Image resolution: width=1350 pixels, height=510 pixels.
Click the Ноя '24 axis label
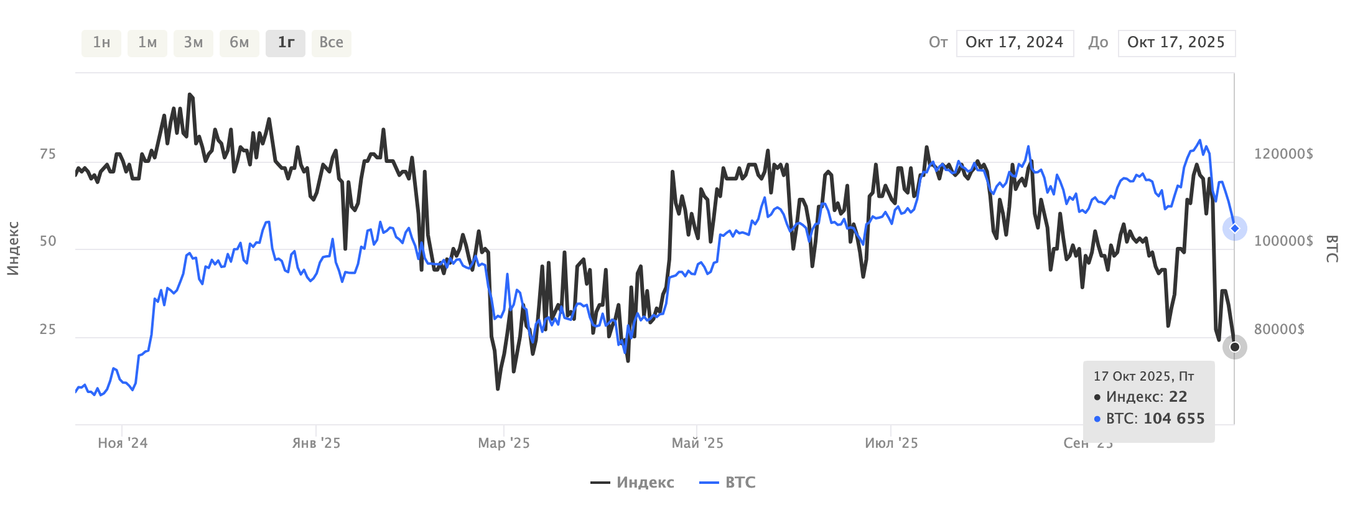pyautogui.click(x=123, y=443)
